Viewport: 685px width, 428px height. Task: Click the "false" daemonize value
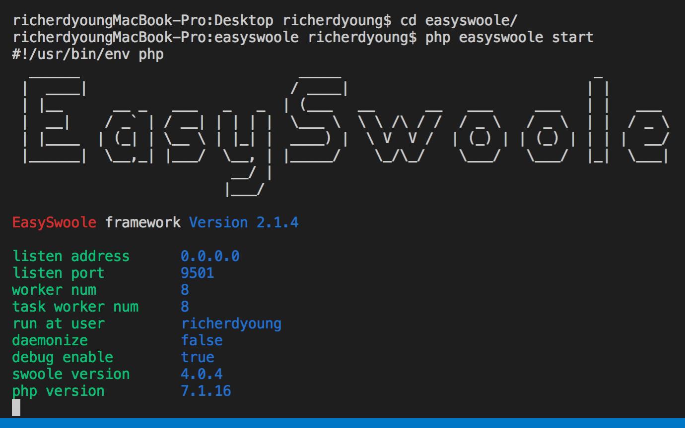(202, 340)
